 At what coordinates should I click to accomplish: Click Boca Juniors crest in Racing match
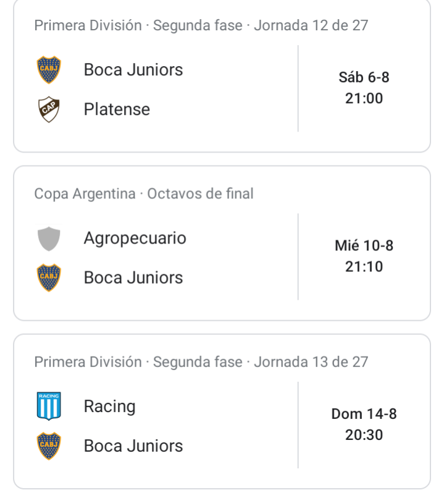pyautogui.click(x=49, y=446)
